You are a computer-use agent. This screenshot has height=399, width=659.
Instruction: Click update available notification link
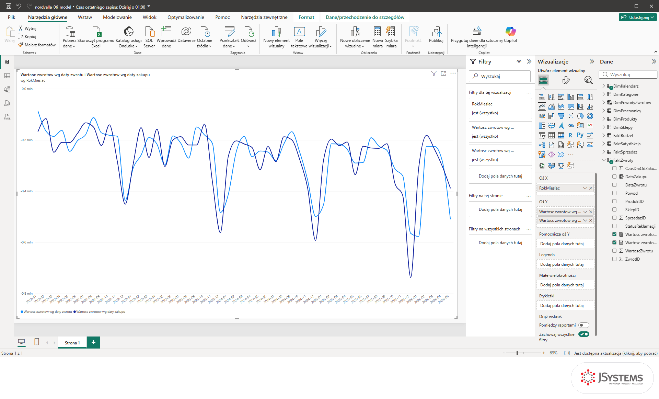pos(616,353)
